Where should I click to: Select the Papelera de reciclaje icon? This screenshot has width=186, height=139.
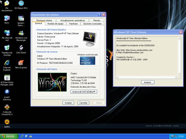[x=7, y=50]
